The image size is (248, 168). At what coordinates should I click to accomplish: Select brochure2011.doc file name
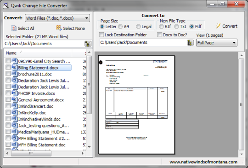(35, 74)
